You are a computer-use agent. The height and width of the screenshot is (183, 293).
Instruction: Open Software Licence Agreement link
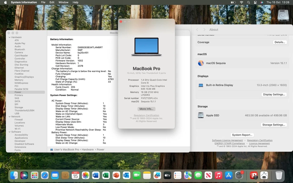tap(227, 140)
